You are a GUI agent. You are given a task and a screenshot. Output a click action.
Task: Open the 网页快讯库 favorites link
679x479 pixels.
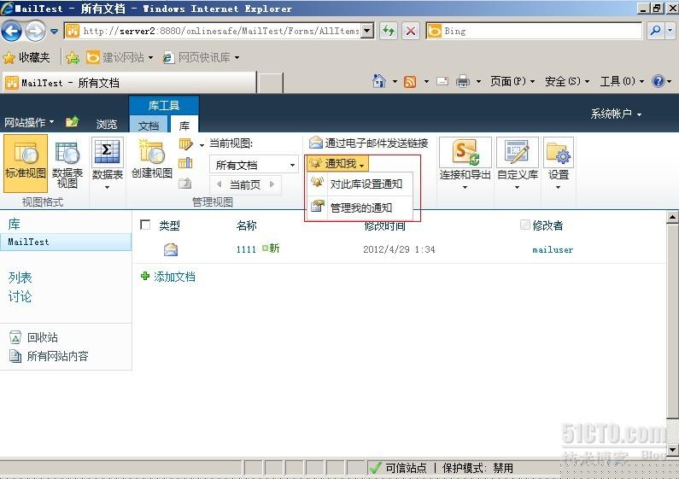(x=201, y=57)
